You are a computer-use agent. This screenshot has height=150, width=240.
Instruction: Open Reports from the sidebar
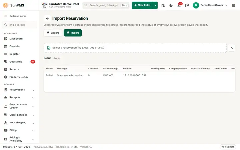[19, 69]
